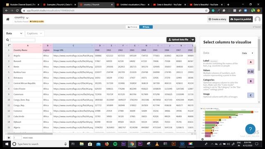Open Premiere Pro from the taskbar
The width and height of the screenshot is (265, 149).
click(140, 144)
